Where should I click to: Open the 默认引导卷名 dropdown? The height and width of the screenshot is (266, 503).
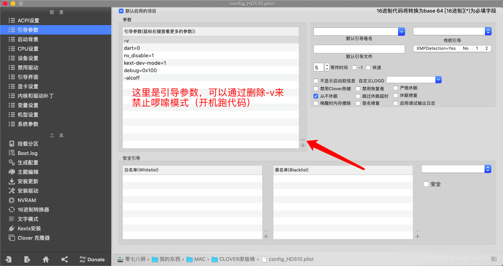pyautogui.click(x=402, y=31)
